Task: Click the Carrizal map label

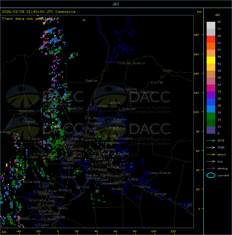Action: (83, 187)
